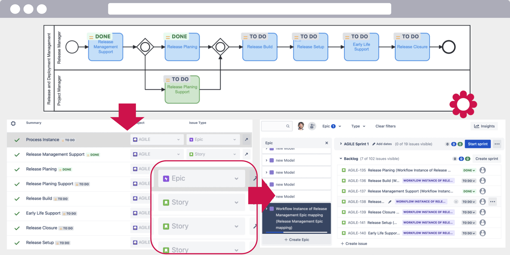Open the Type filter dropdown
510x255 pixels.
pos(358,126)
